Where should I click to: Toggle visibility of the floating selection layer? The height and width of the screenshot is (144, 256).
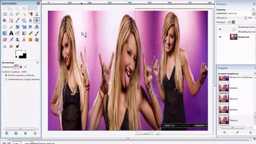point(220,29)
